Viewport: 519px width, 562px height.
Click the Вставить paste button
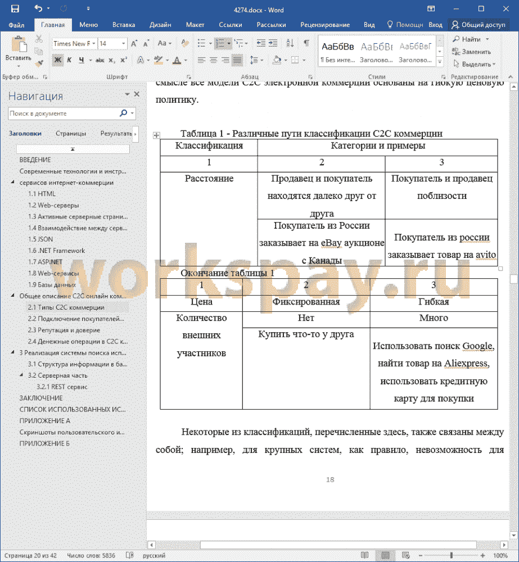19,51
